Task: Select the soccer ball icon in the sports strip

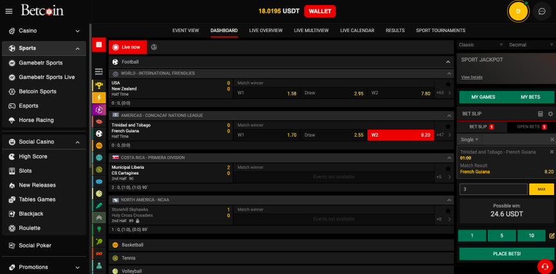Action: [x=99, y=133]
